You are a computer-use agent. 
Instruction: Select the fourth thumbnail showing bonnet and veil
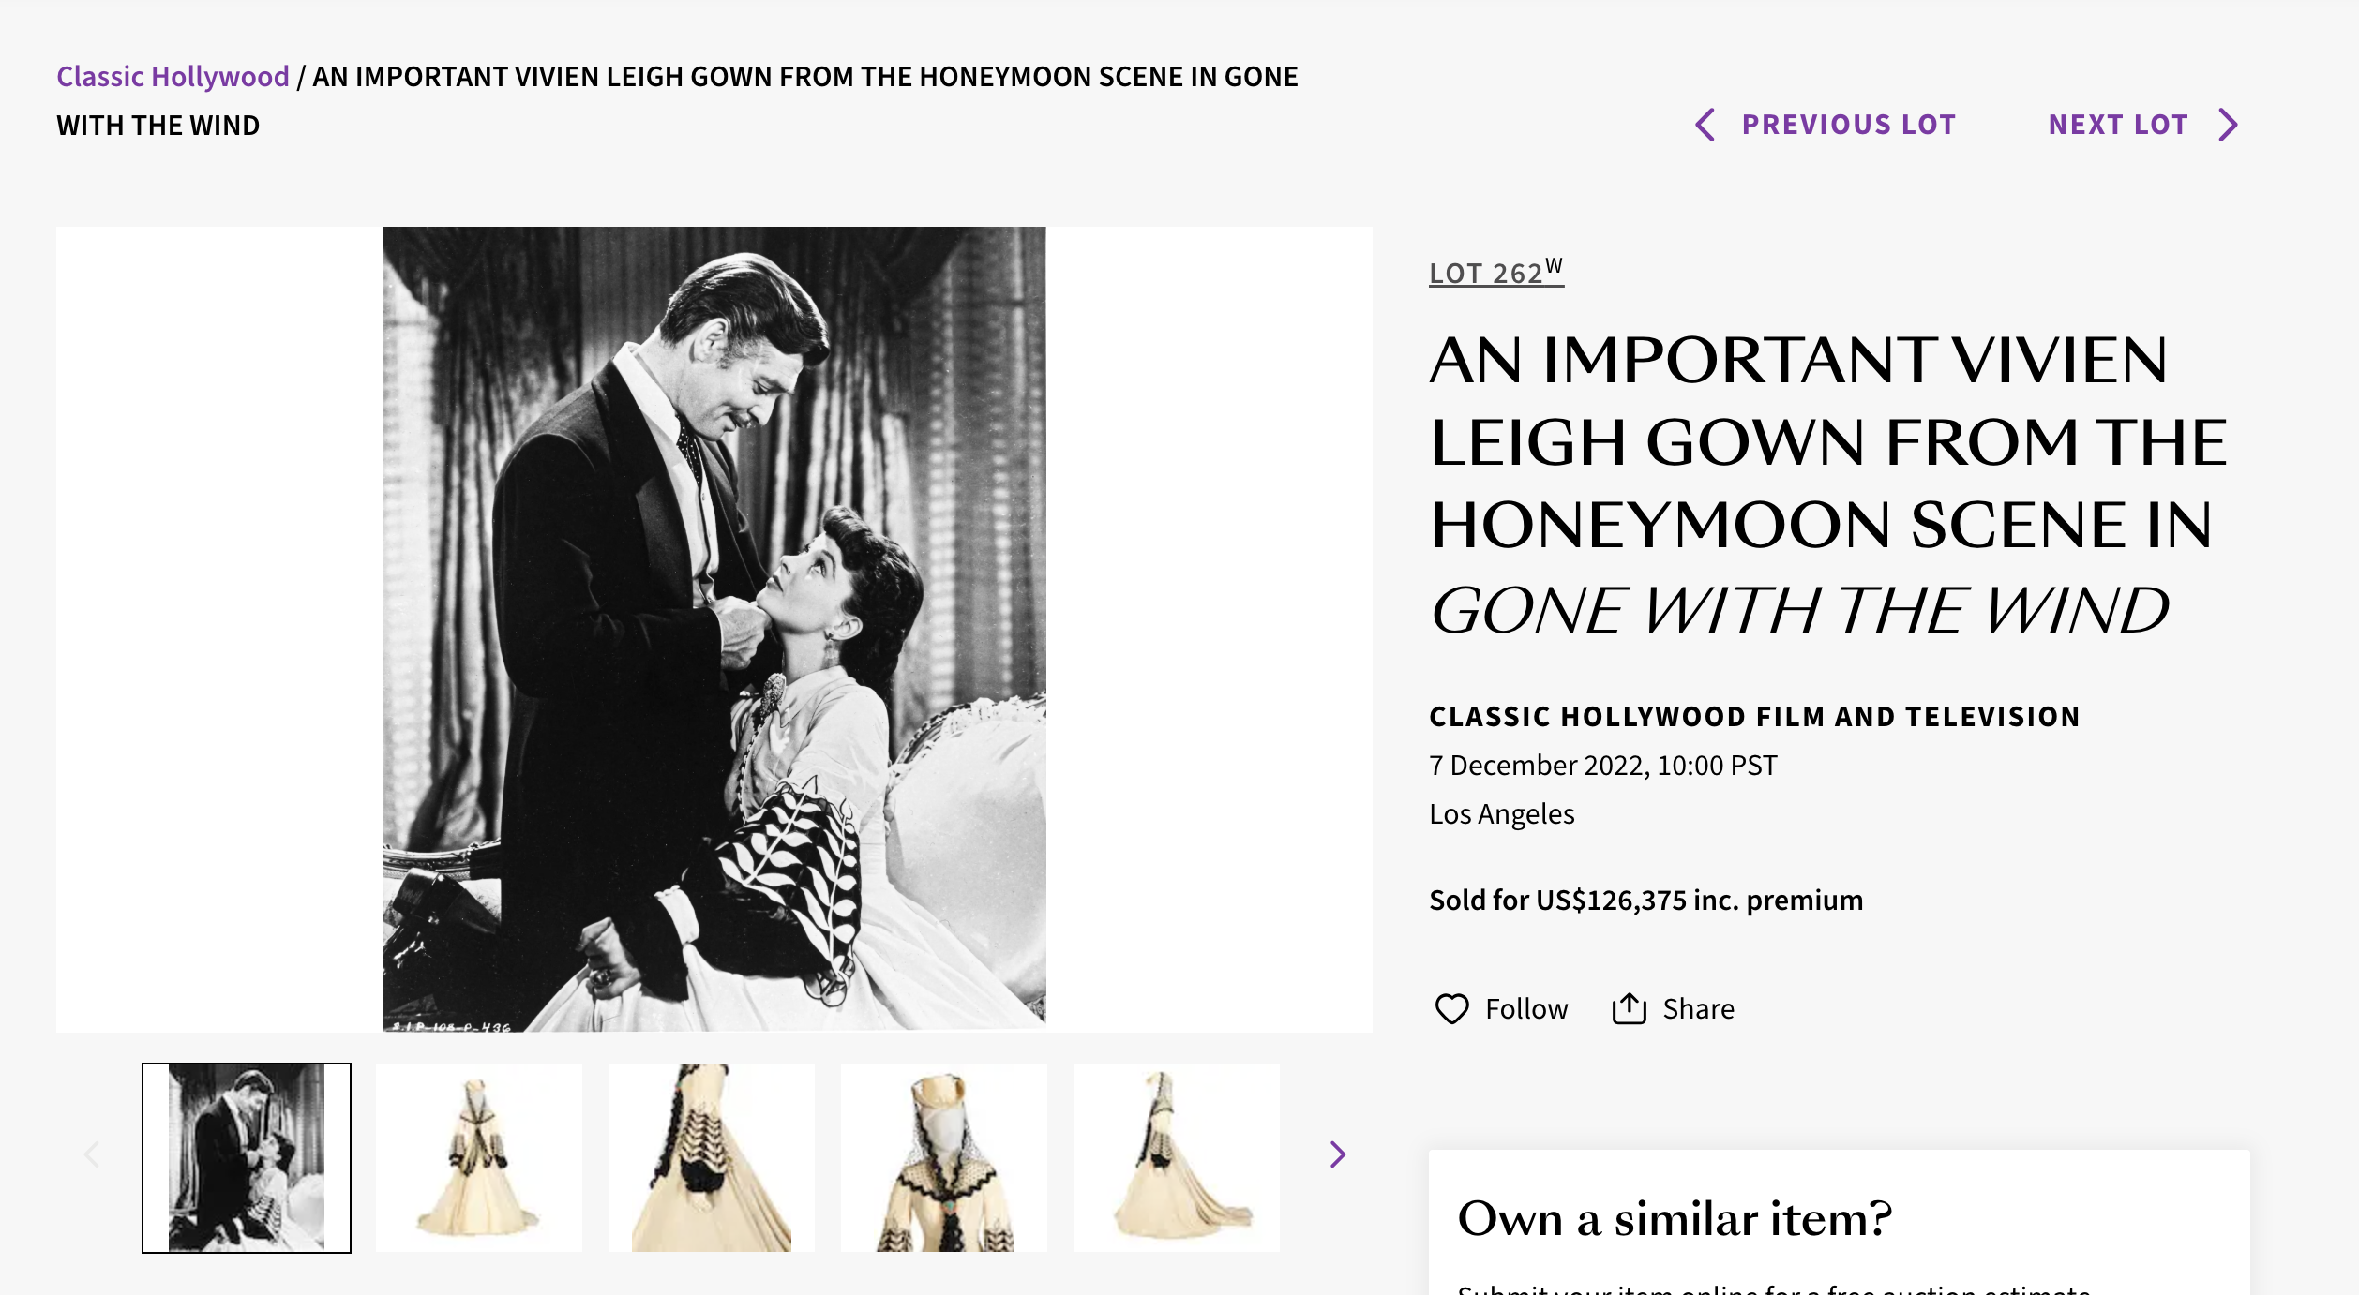click(943, 1158)
